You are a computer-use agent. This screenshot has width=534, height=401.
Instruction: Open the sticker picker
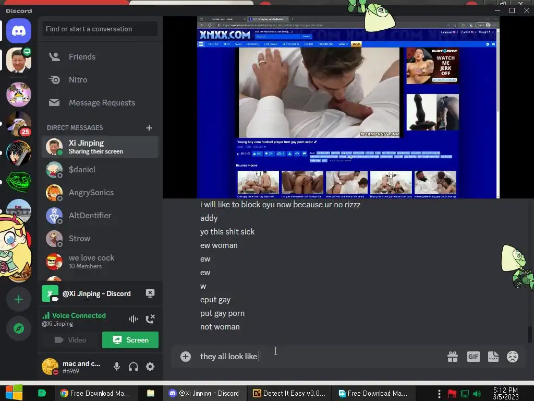pos(493,357)
